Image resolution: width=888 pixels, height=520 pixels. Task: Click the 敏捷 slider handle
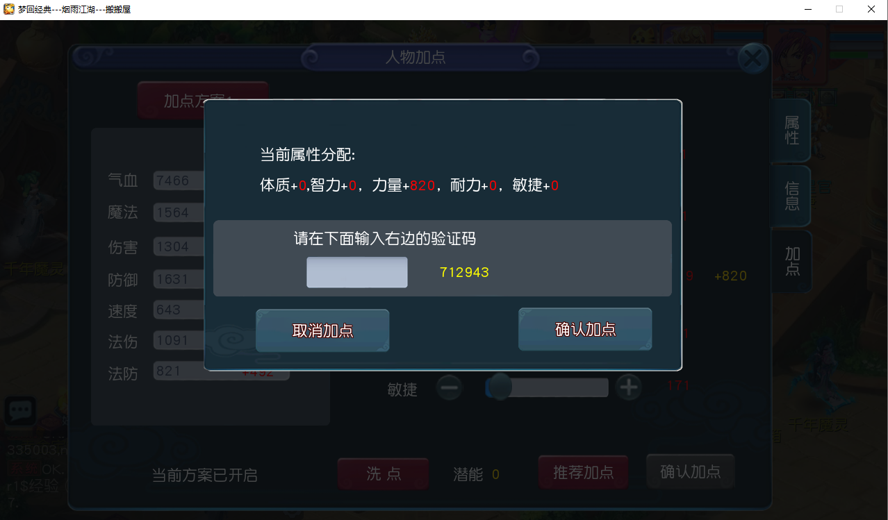click(498, 387)
